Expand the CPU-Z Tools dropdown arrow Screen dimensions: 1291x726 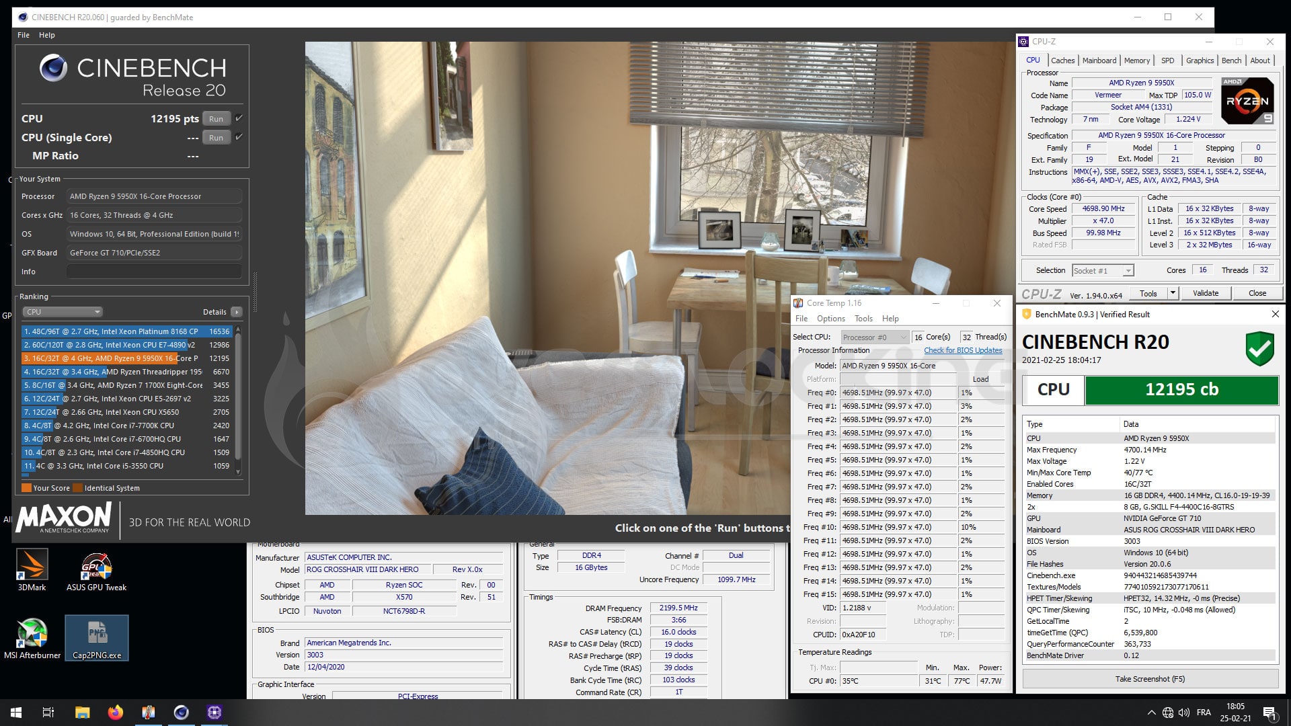click(1173, 293)
